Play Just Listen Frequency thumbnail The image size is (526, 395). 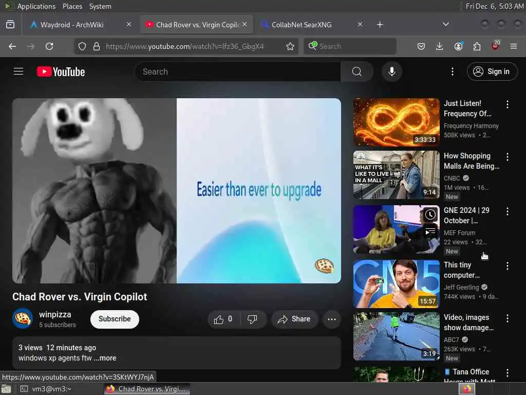[x=396, y=122]
